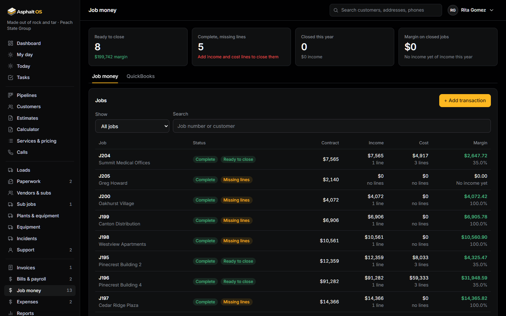
Task: Click the Tasks checklist icon
Action: [11, 77]
